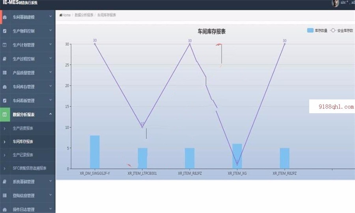
Task: Click the y-axis value 25
Action: click(x=67, y=65)
